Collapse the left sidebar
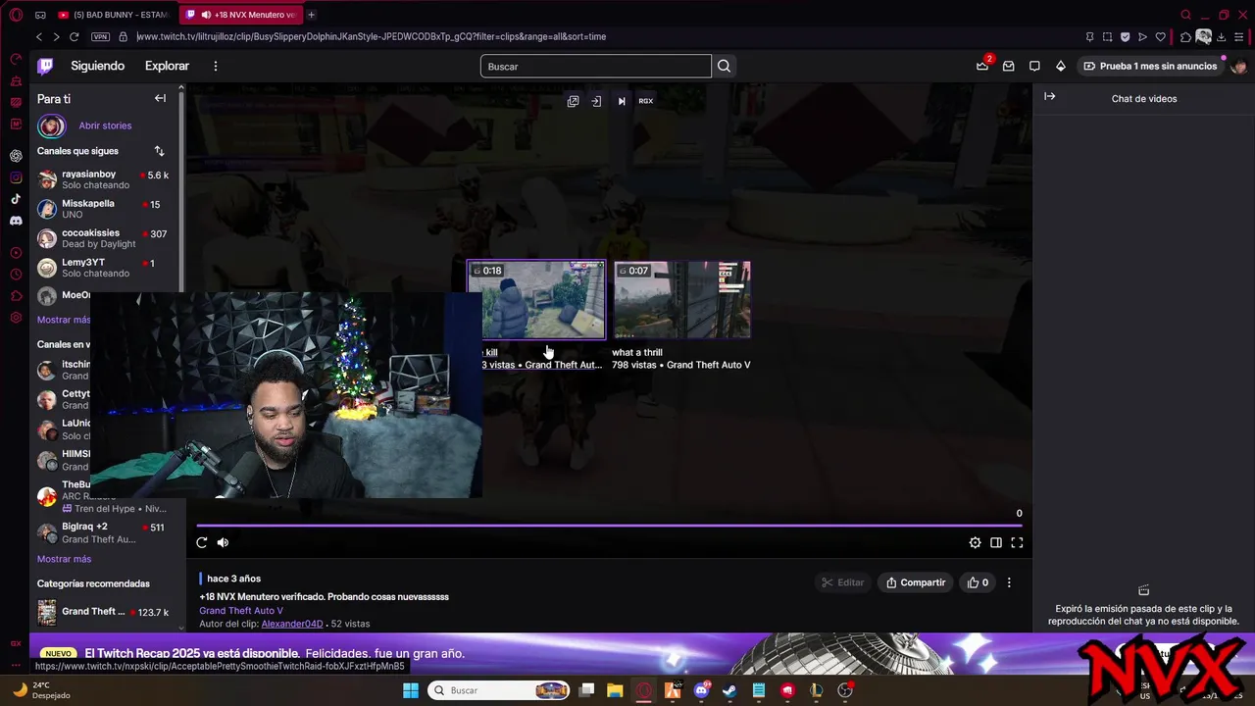Image resolution: width=1255 pixels, height=706 pixels. 160,98
